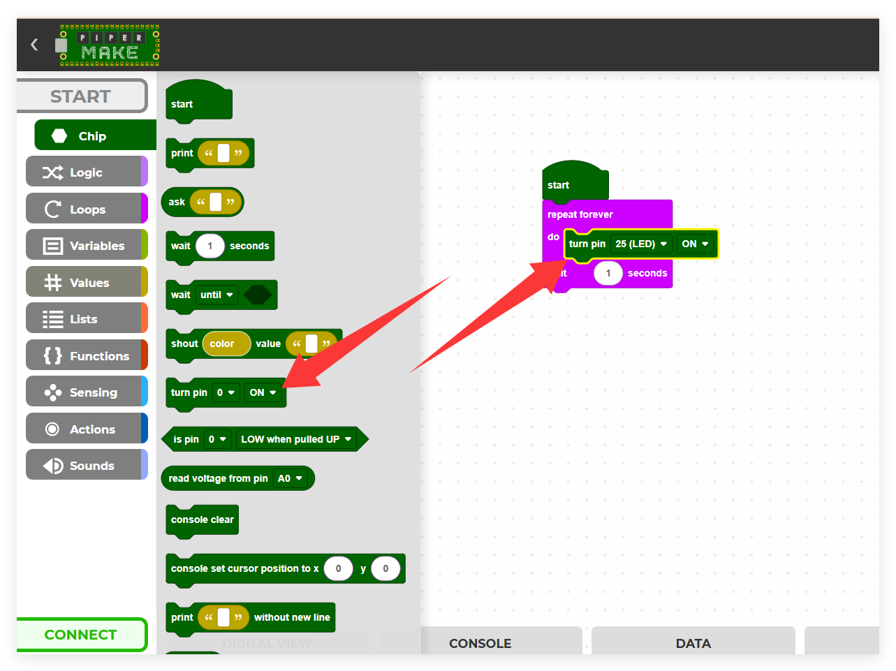Click seconds number in toolbox wait block
This screenshot has width=896, height=671.
click(x=210, y=246)
